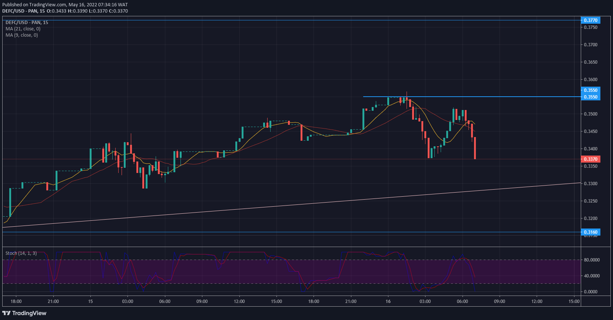Click the 0.3160 blue price label
Image resolution: width=613 pixels, height=320 pixels.
590,232
